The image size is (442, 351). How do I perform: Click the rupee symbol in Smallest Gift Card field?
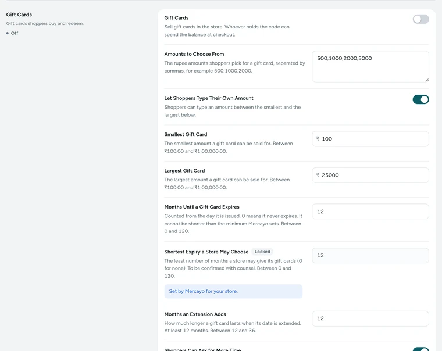318,138
